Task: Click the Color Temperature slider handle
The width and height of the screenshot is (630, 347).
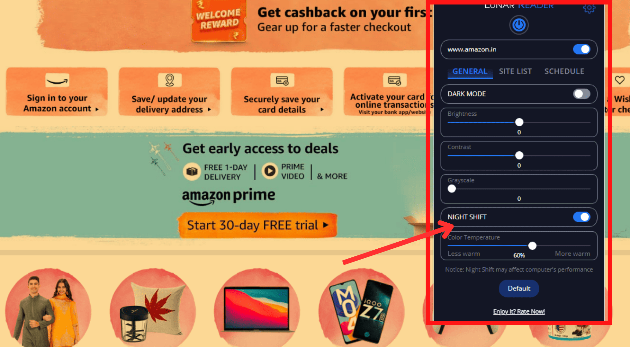Action: (x=532, y=246)
